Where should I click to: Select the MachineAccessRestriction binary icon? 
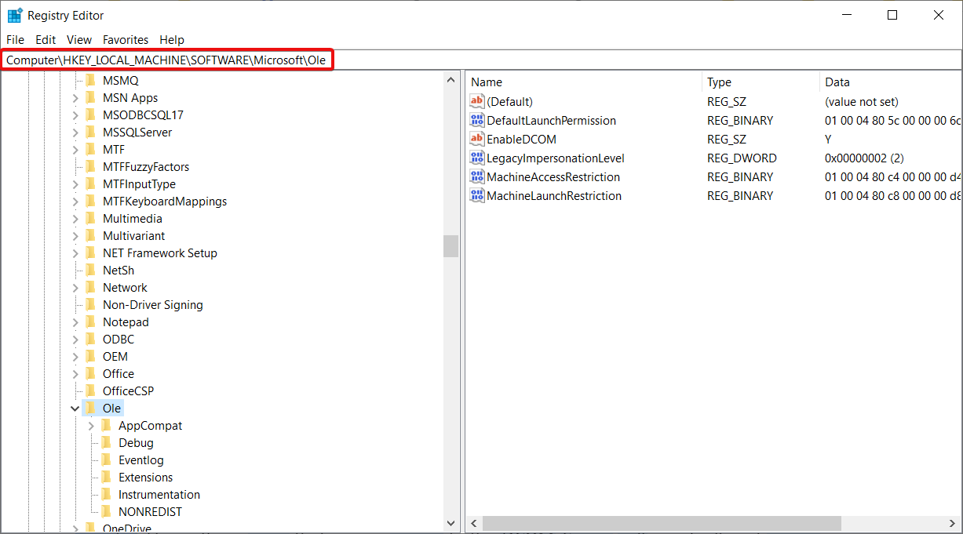point(476,176)
